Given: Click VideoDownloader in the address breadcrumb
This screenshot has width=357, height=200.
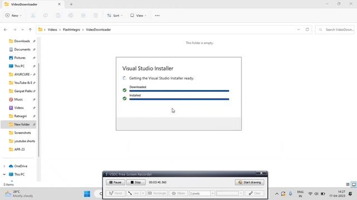Looking at the screenshot, I should (98, 29).
